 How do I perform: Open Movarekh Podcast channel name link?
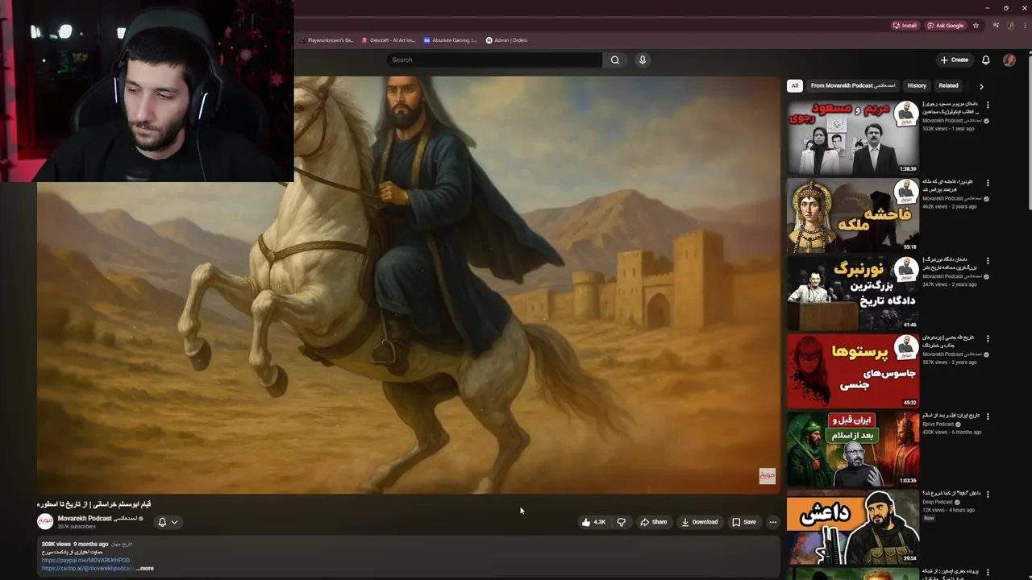tap(97, 519)
